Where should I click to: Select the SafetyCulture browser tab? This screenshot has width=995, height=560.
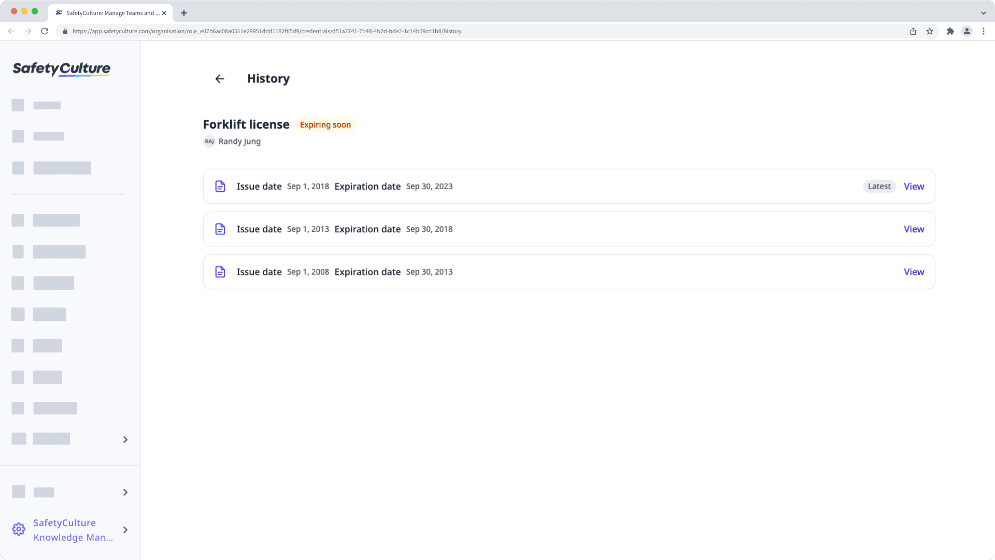pos(110,13)
